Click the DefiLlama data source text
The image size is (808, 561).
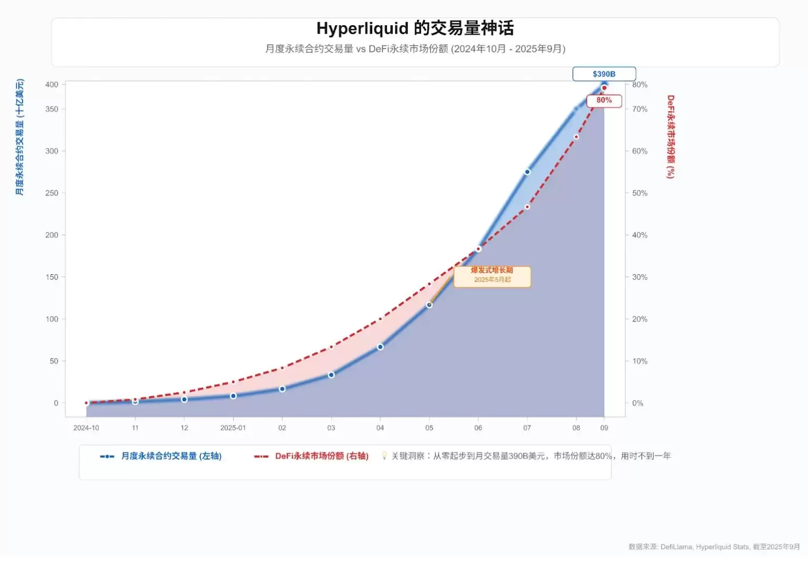point(676,547)
